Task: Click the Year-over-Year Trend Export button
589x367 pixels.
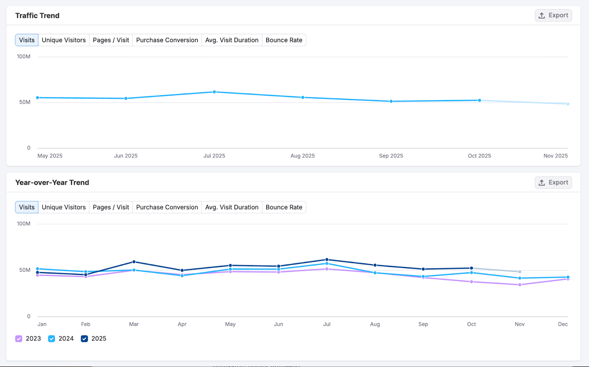Action: (x=553, y=182)
